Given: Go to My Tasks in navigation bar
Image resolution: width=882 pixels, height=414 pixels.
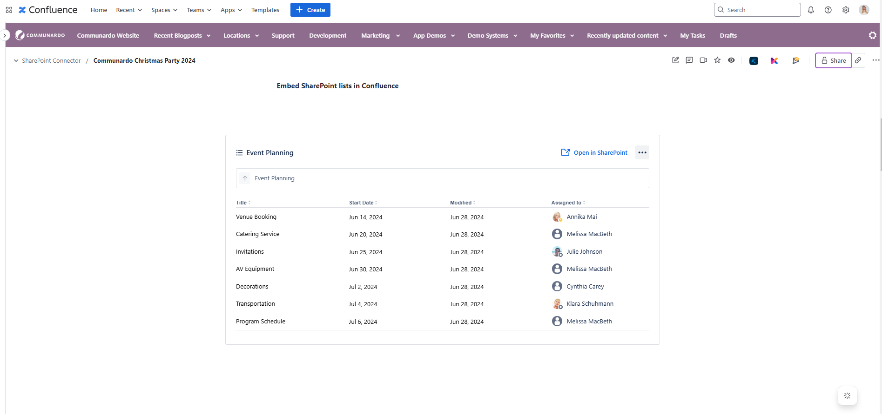Looking at the screenshot, I should [x=692, y=36].
